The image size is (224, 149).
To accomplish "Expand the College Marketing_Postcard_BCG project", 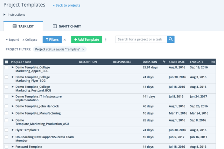I will click(x=13, y=87).
